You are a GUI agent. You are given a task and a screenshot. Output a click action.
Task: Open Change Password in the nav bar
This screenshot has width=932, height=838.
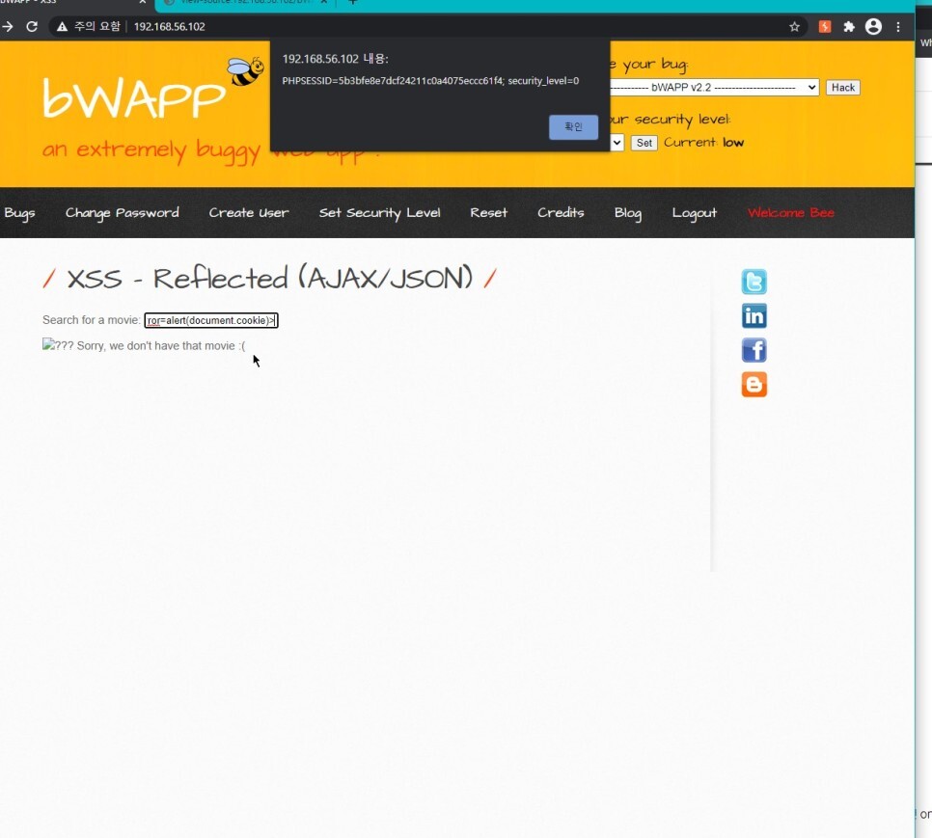[122, 213]
